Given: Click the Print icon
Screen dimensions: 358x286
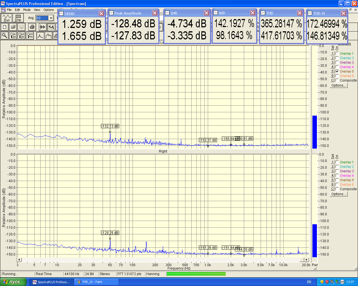Looking at the screenshot, I should pos(32,27).
